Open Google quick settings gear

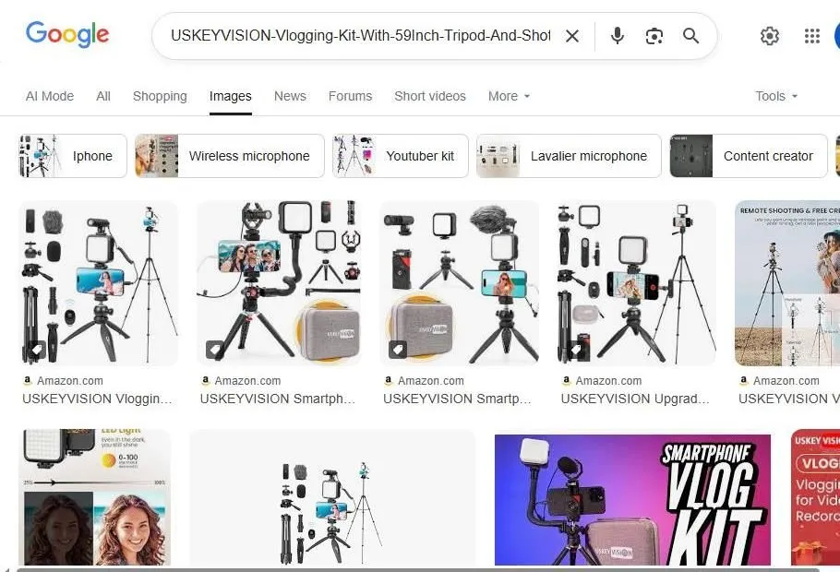pos(770,36)
